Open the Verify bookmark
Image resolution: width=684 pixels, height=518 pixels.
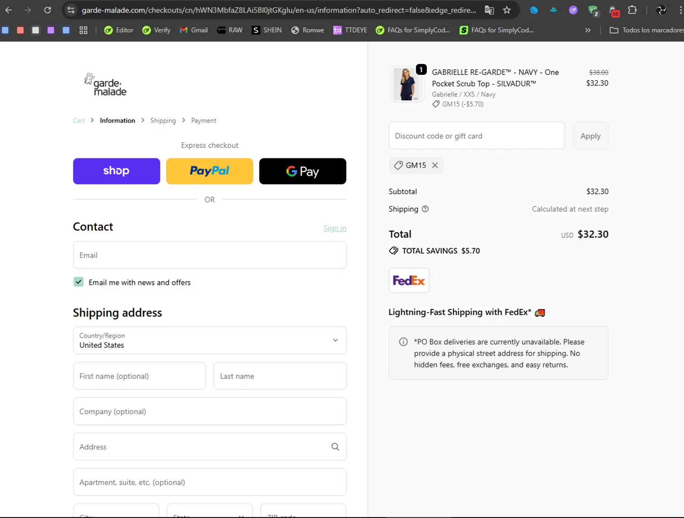pos(156,30)
